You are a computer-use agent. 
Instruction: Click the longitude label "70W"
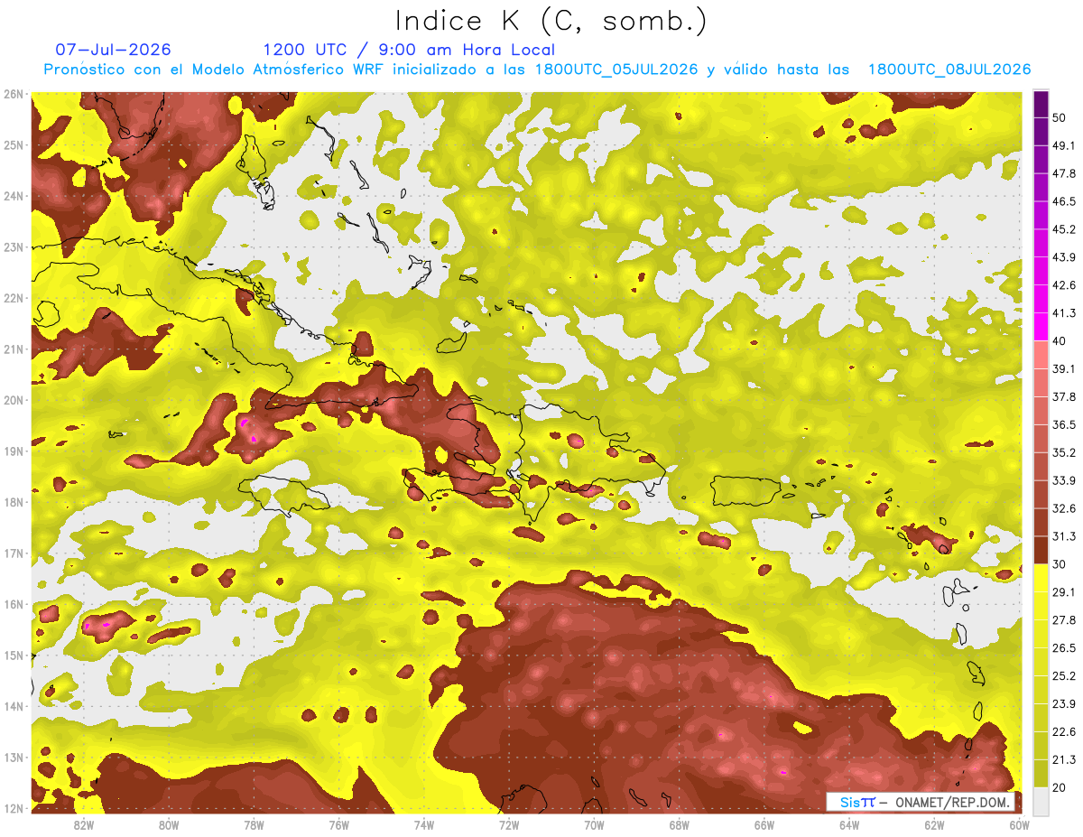594,826
